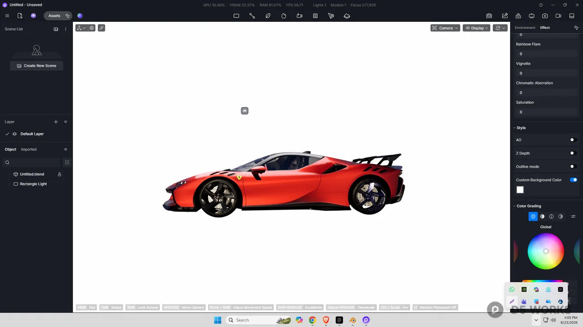Open the VR goggles mode icon
583x327 pixels.
tap(489, 15)
